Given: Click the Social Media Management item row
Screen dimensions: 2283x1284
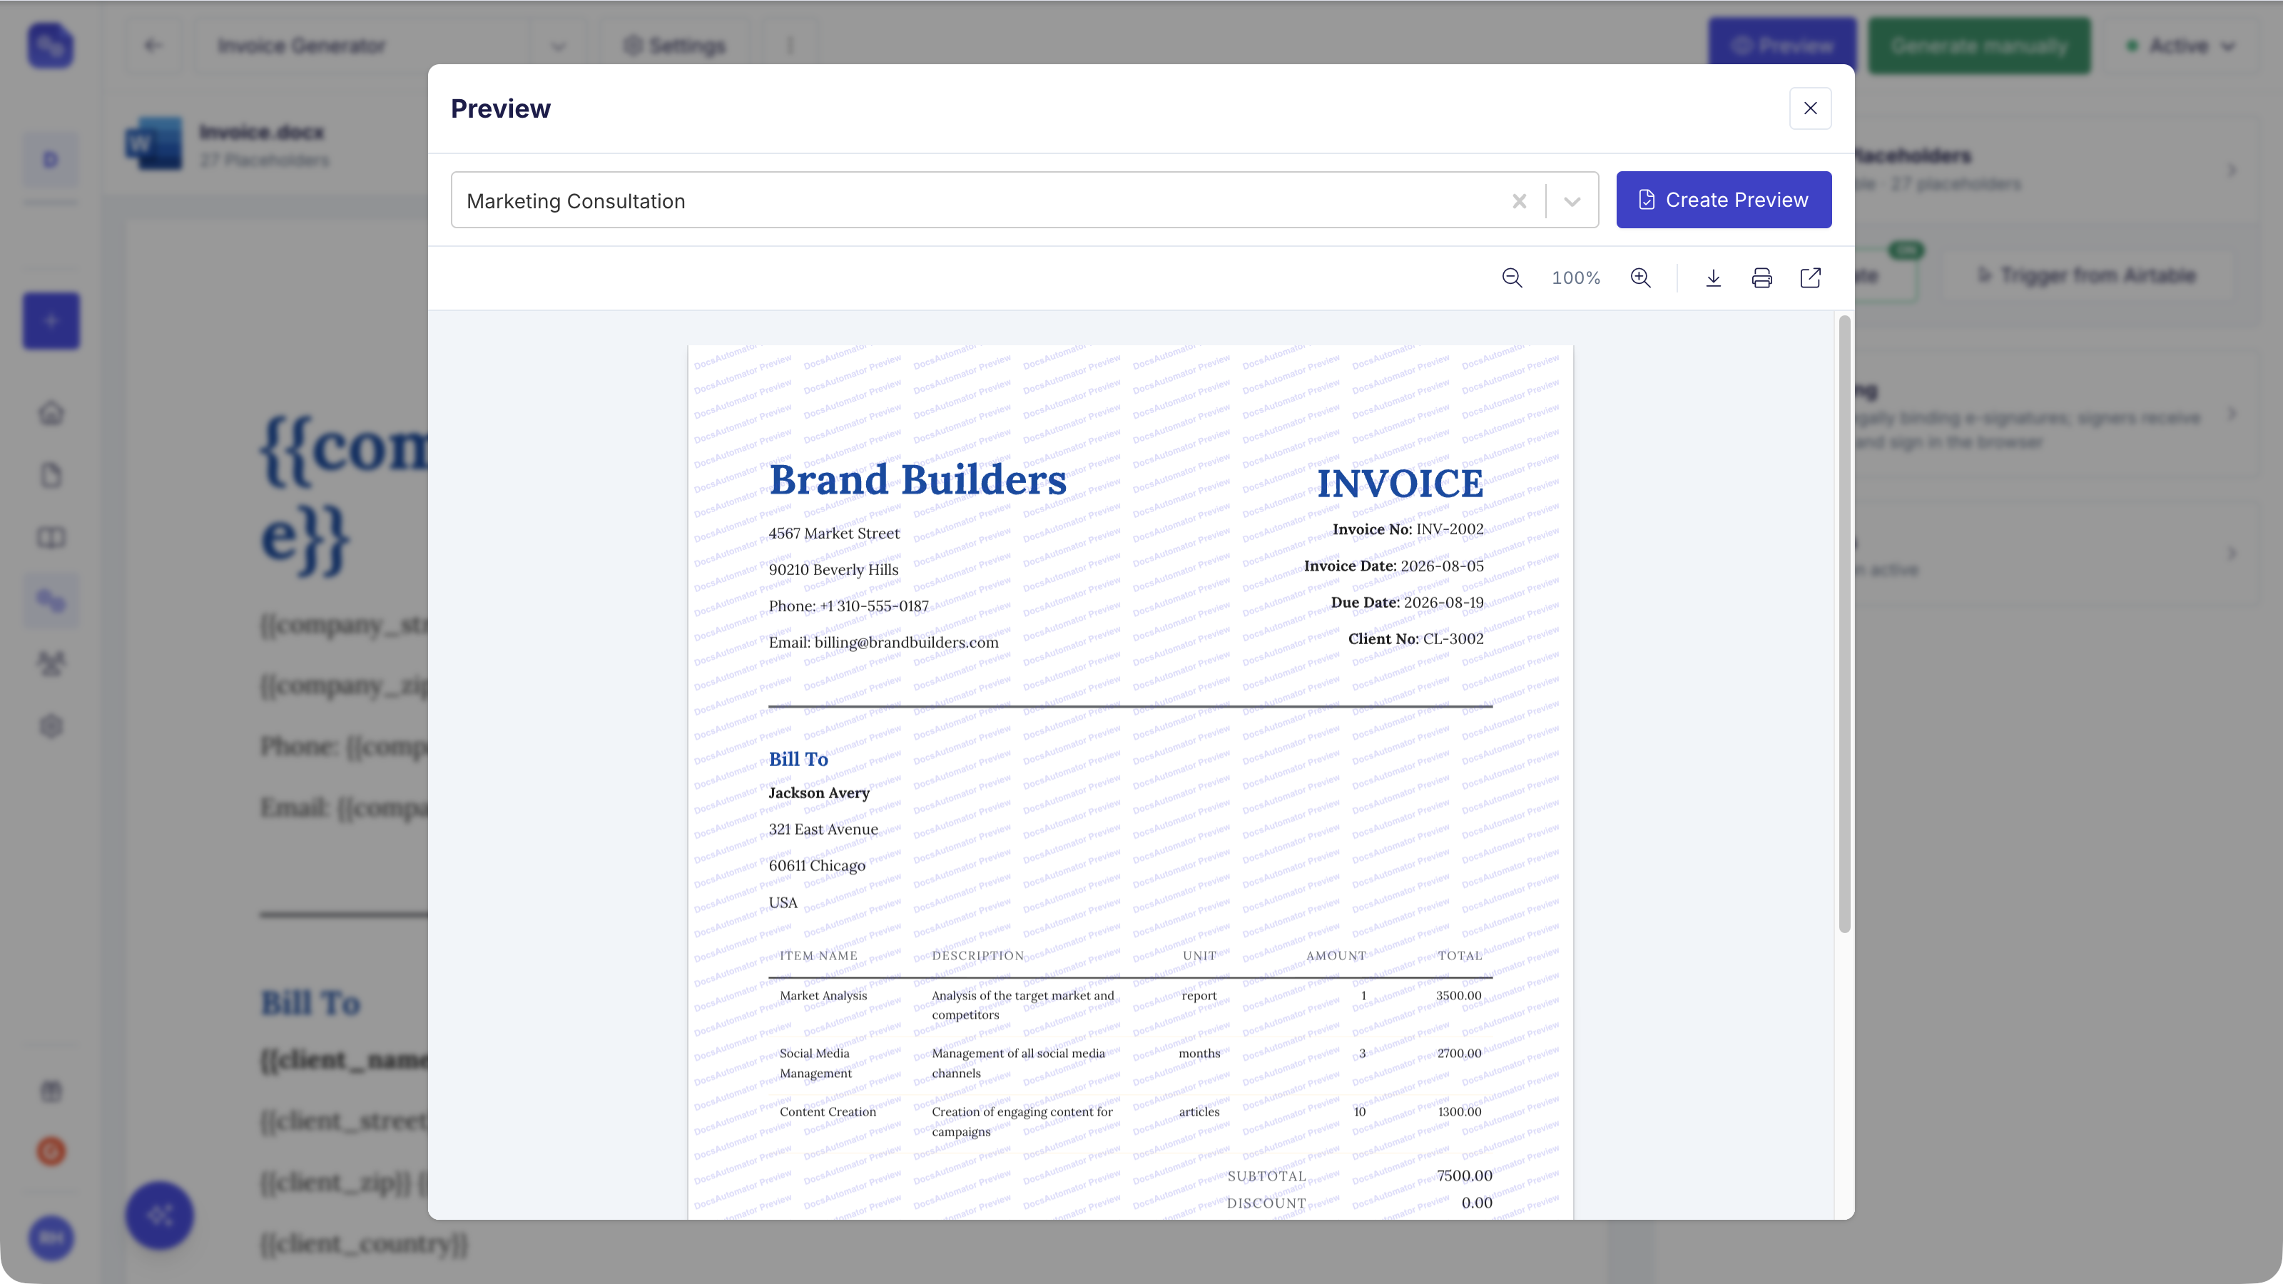Looking at the screenshot, I should (x=1130, y=1064).
